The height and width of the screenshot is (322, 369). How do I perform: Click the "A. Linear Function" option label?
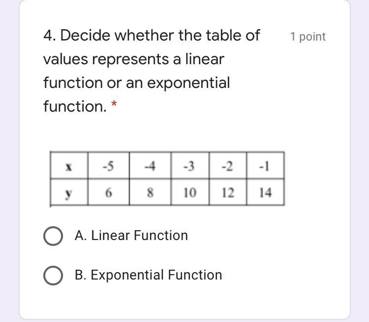pyautogui.click(x=131, y=236)
